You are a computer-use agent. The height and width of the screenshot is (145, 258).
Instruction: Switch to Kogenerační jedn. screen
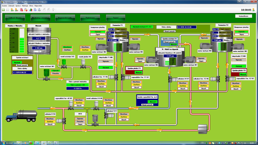65,18
